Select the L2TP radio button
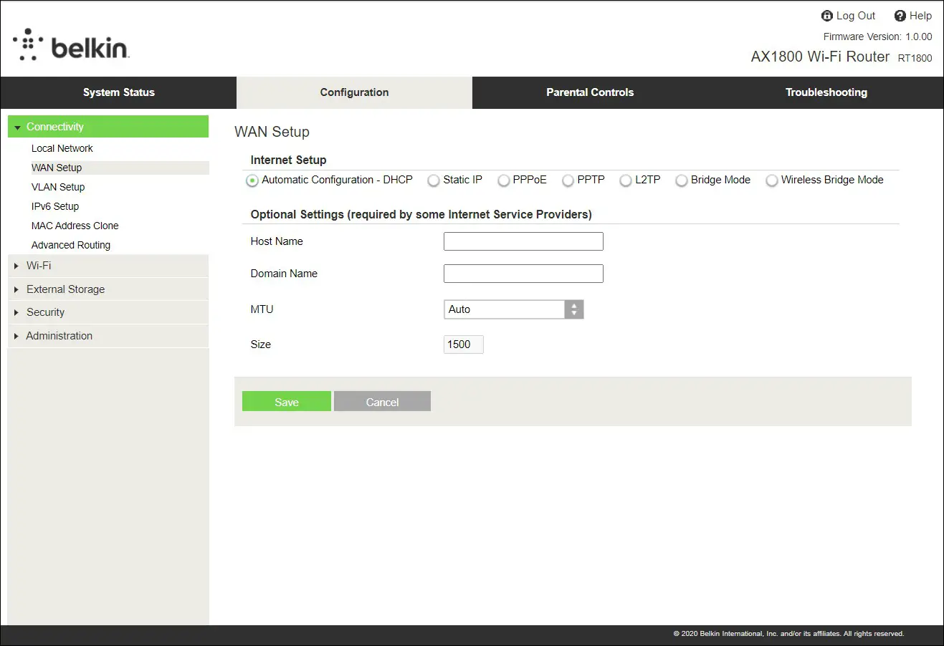Image resolution: width=944 pixels, height=646 pixels. pyautogui.click(x=626, y=180)
